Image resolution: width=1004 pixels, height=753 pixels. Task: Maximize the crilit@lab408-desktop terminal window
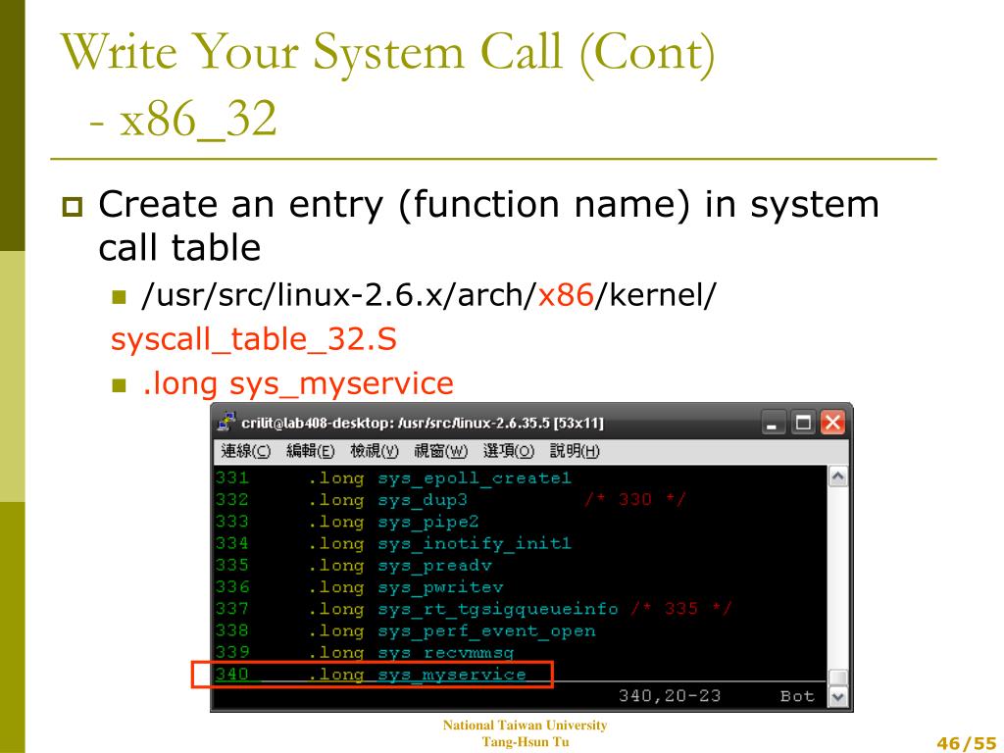[x=803, y=423]
